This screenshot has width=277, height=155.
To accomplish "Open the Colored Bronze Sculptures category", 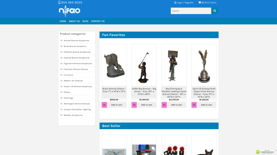I will tap(77, 58).
